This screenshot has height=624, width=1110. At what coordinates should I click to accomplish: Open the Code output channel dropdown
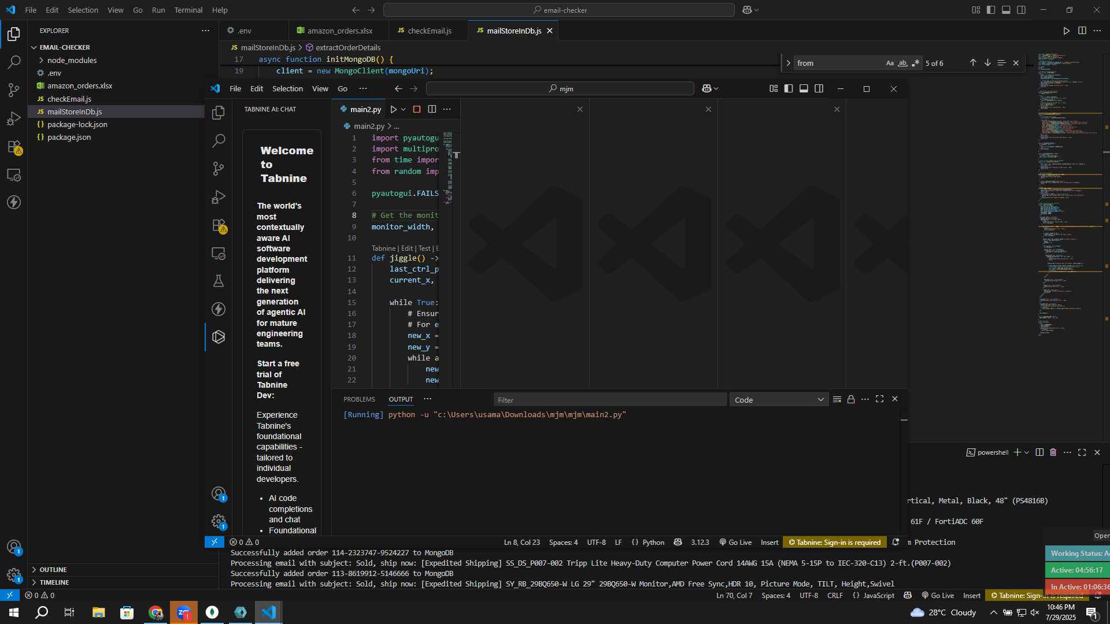click(x=779, y=400)
